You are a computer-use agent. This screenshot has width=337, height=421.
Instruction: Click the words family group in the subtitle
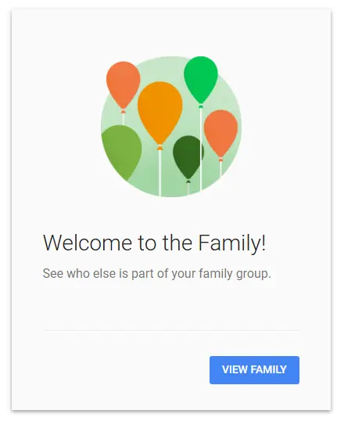[x=235, y=274]
